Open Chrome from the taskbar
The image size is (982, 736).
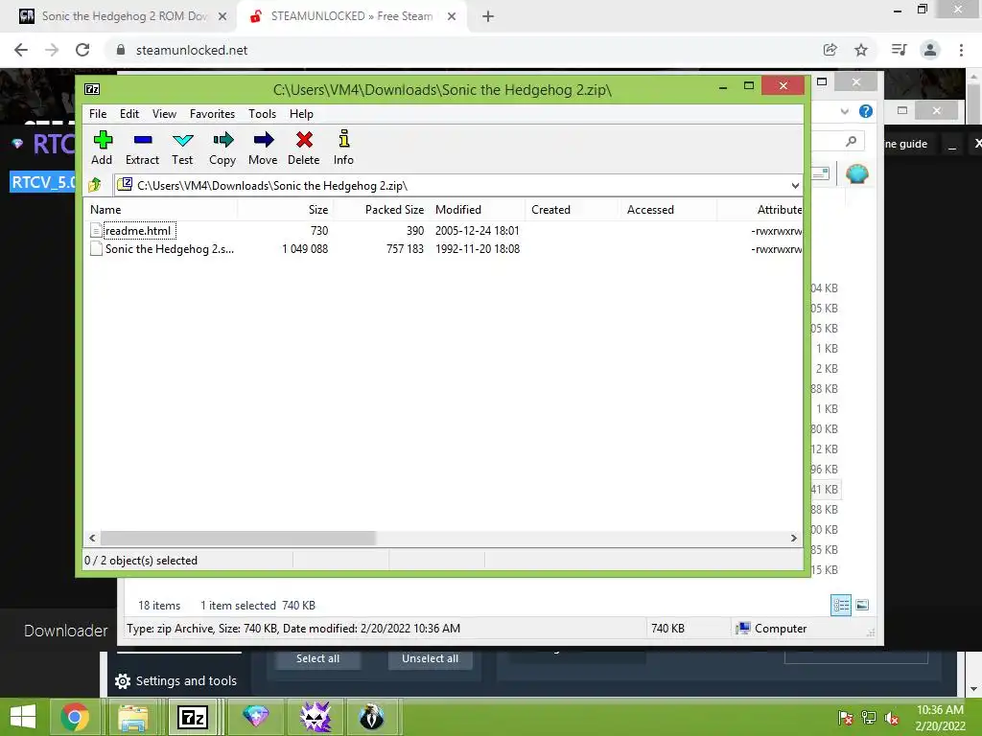[x=75, y=717]
